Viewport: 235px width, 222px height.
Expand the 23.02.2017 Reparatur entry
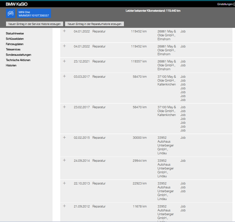(64, 107)
